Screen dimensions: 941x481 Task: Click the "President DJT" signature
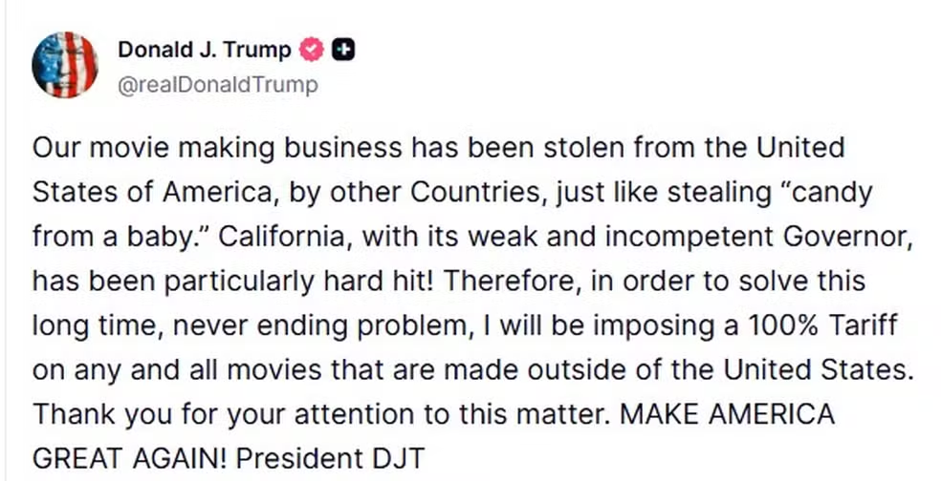click(330, 458)
